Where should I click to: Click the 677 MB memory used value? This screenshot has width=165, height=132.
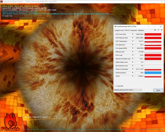click(139, 52)
